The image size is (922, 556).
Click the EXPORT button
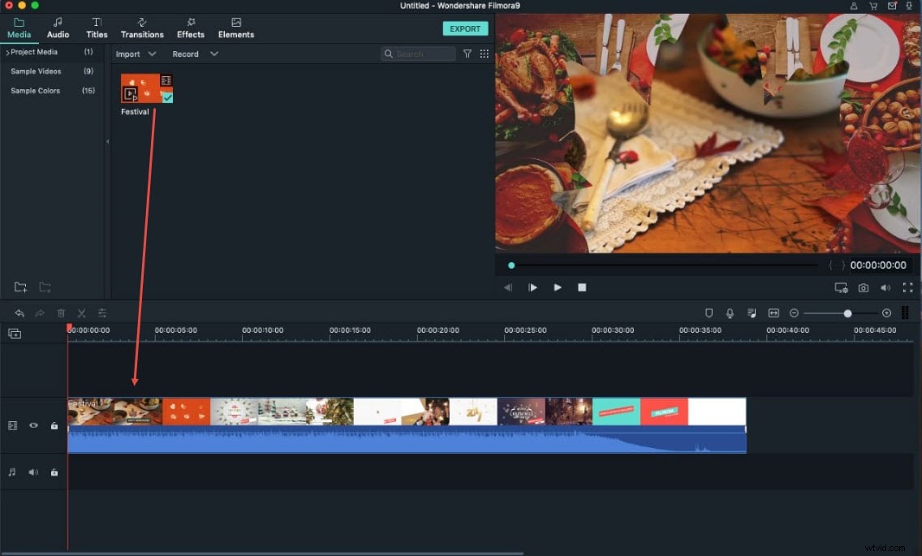click(465, 28)
